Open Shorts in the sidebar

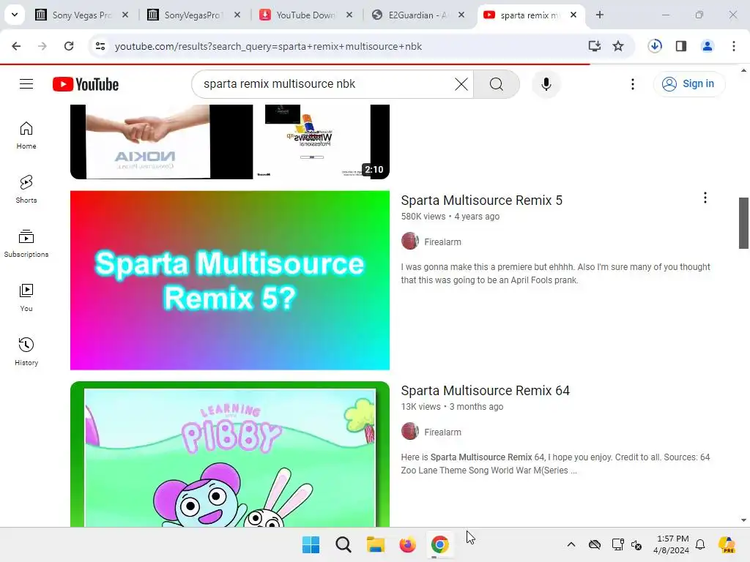26,190
